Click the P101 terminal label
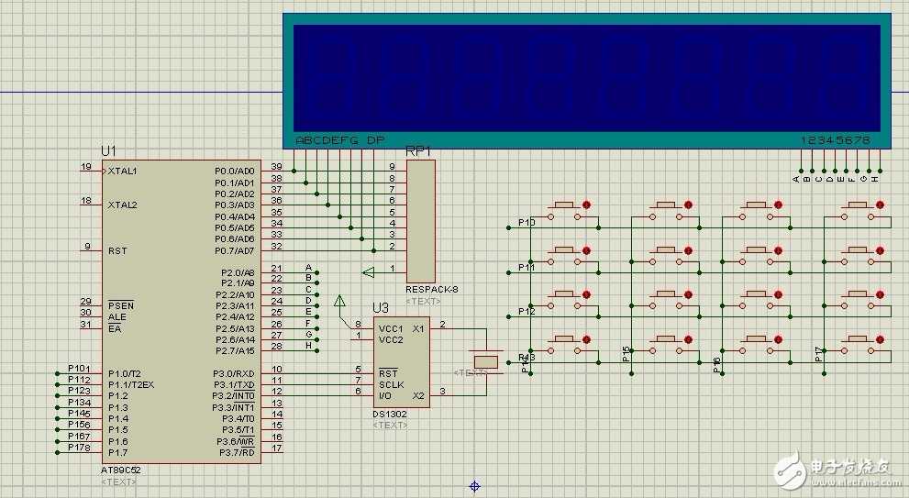The width and height of the screenshot is (909, 498). 80,369
